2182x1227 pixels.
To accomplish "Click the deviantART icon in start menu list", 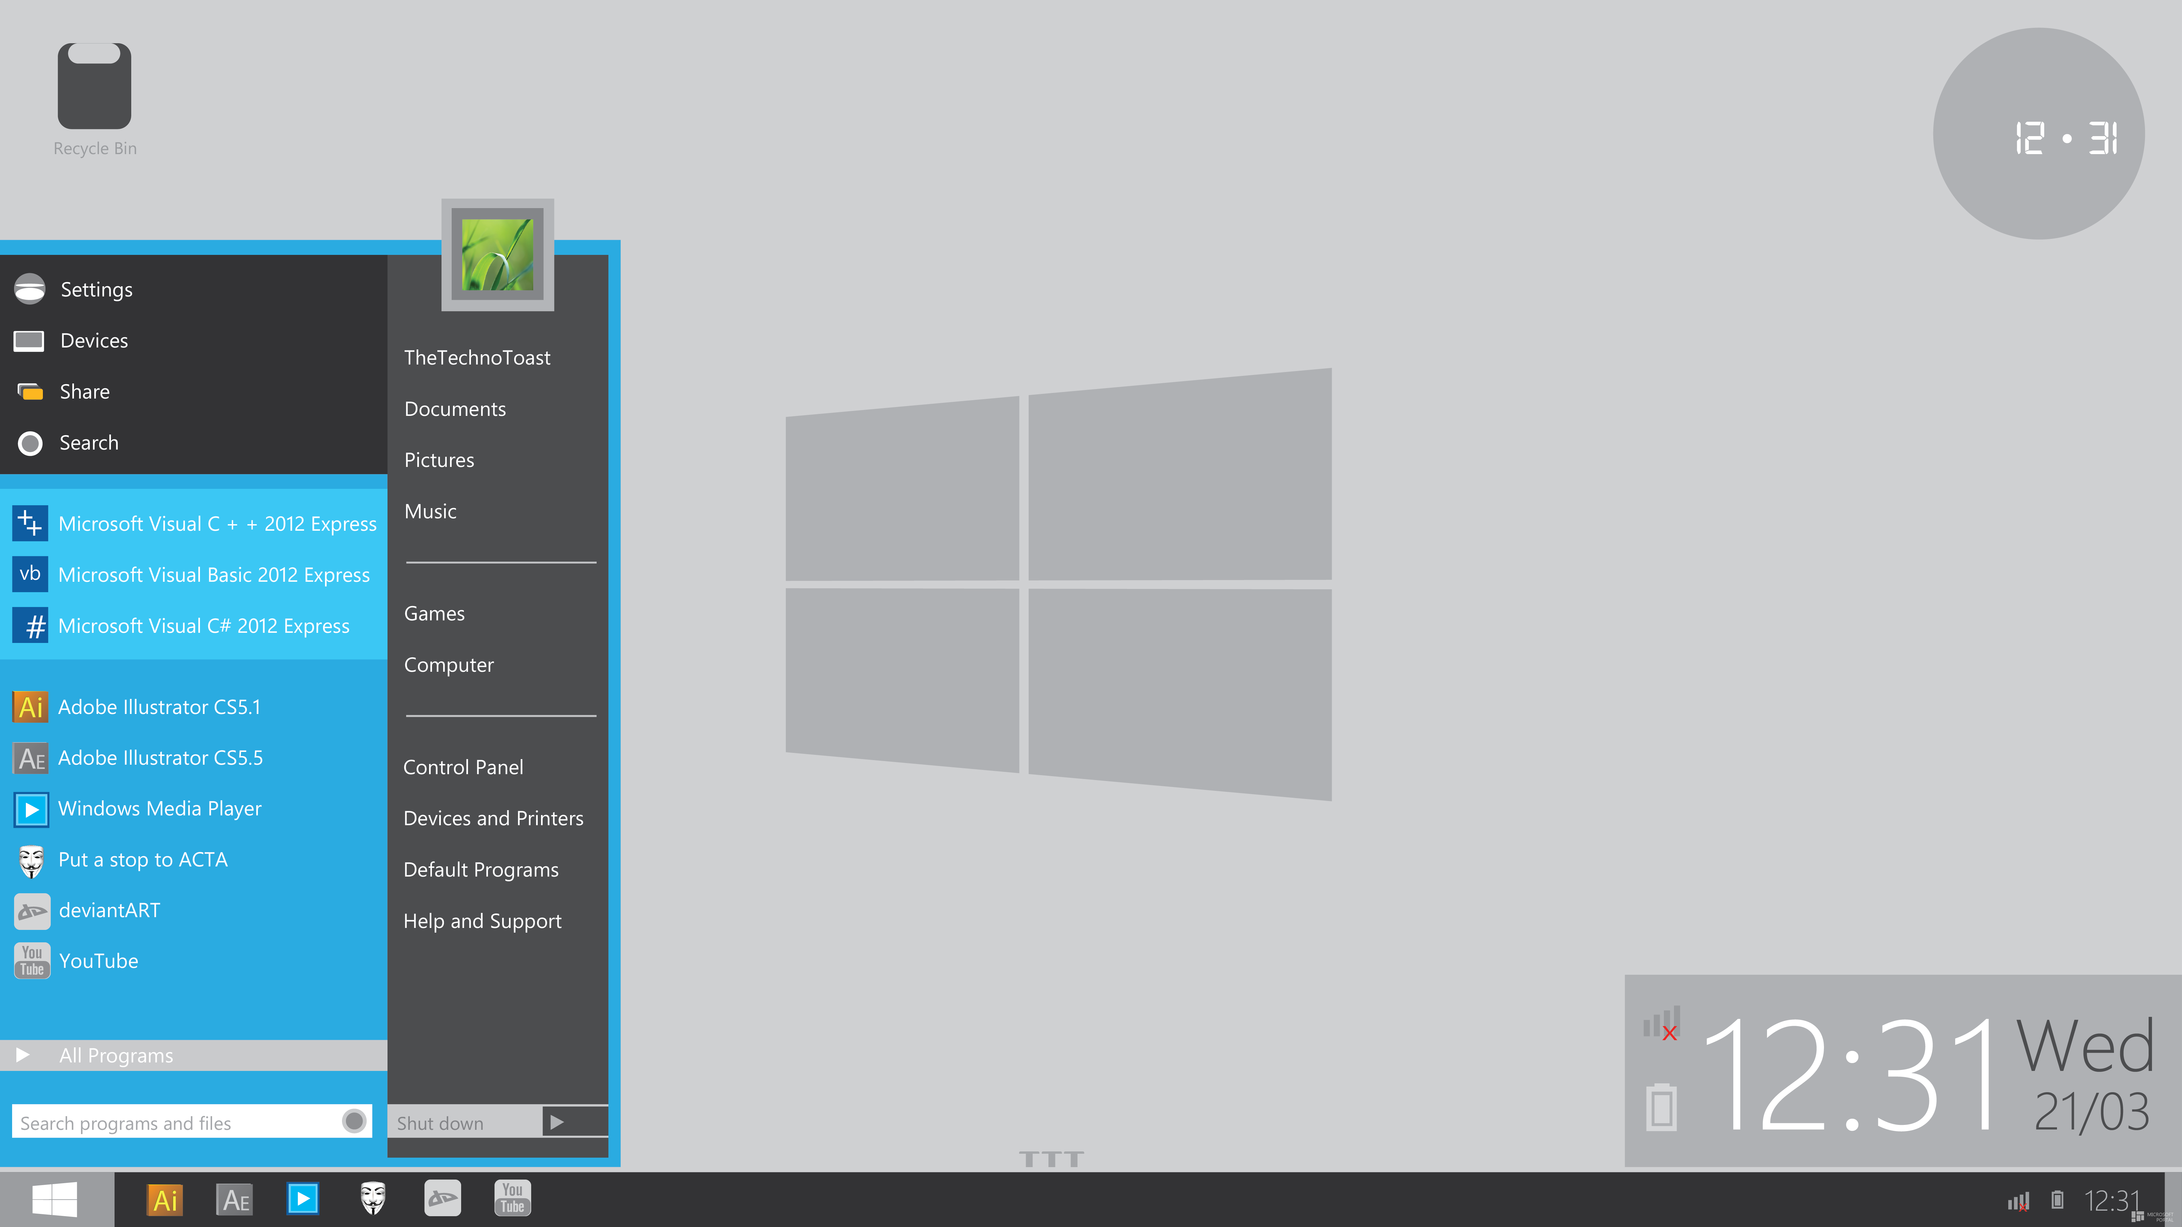I will point(31,911).
